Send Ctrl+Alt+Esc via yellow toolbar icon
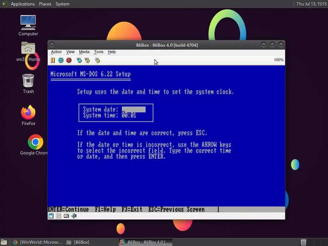The width and height of the screenshot is (328, 246). coord(87,60)
